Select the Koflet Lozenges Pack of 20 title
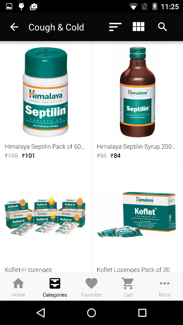 point(133,270)
